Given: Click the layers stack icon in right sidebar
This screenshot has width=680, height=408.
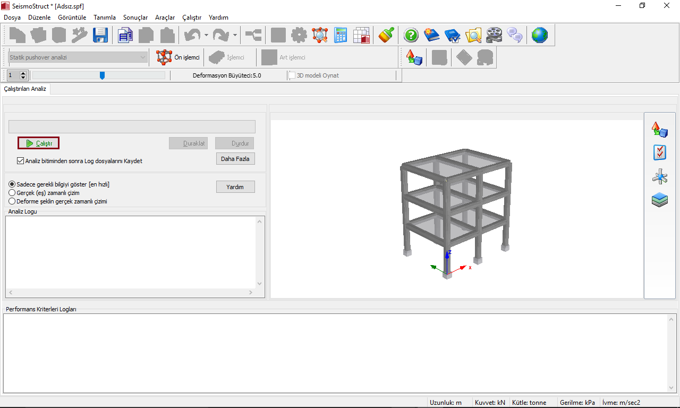Looking at the screenshot, I should 659,200.
